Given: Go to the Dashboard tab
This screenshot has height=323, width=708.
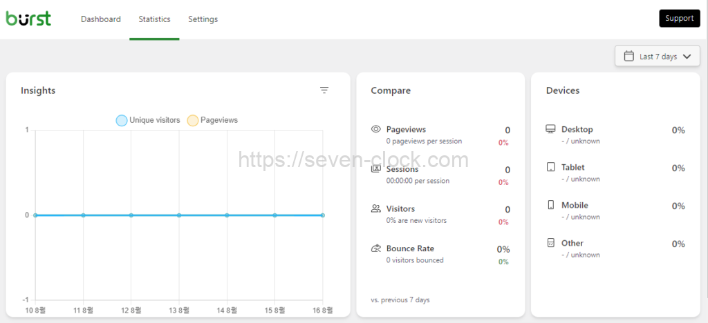Looking at the screenshot, I should (x=101, y=19).
